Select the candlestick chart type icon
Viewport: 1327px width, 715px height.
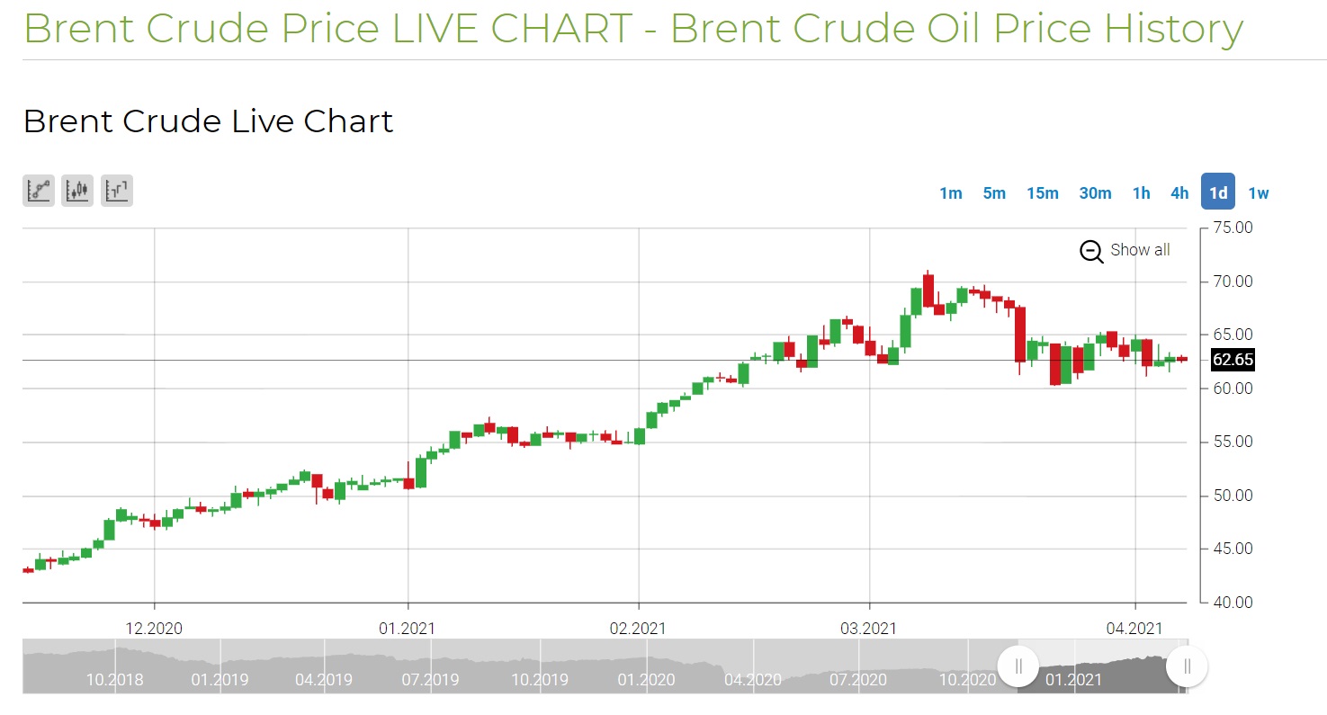(x=78, y=190)
